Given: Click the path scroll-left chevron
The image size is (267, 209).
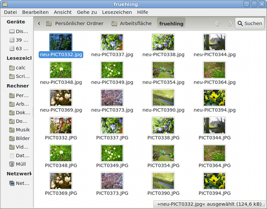Looking at the screenshot, I should pyautogui.click(x=39, y=24).
